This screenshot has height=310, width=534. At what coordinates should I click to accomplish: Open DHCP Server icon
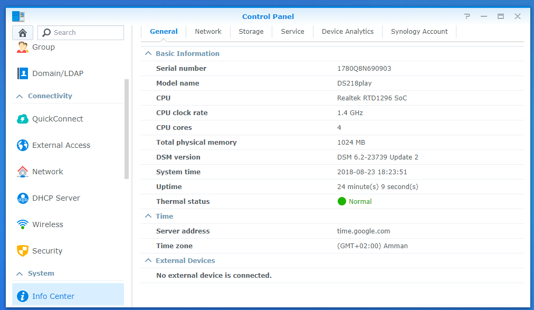(x=23, y=198)
